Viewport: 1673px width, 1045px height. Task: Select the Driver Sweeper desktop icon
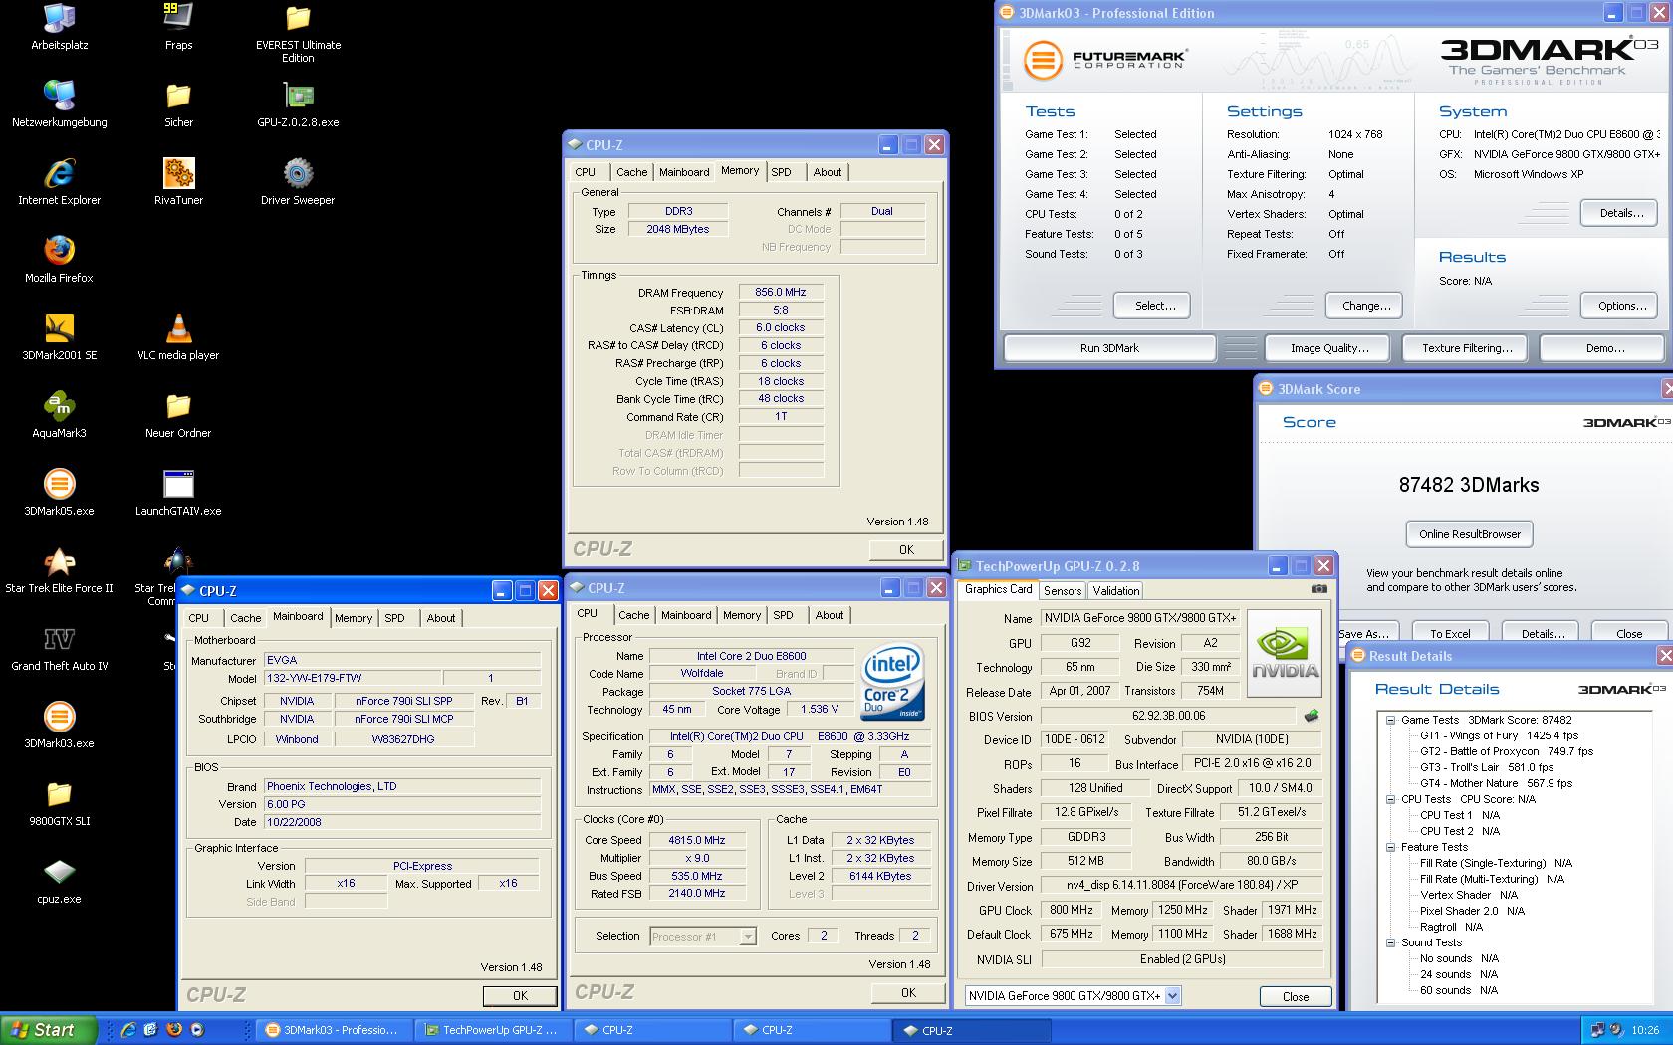pos(298,182)
